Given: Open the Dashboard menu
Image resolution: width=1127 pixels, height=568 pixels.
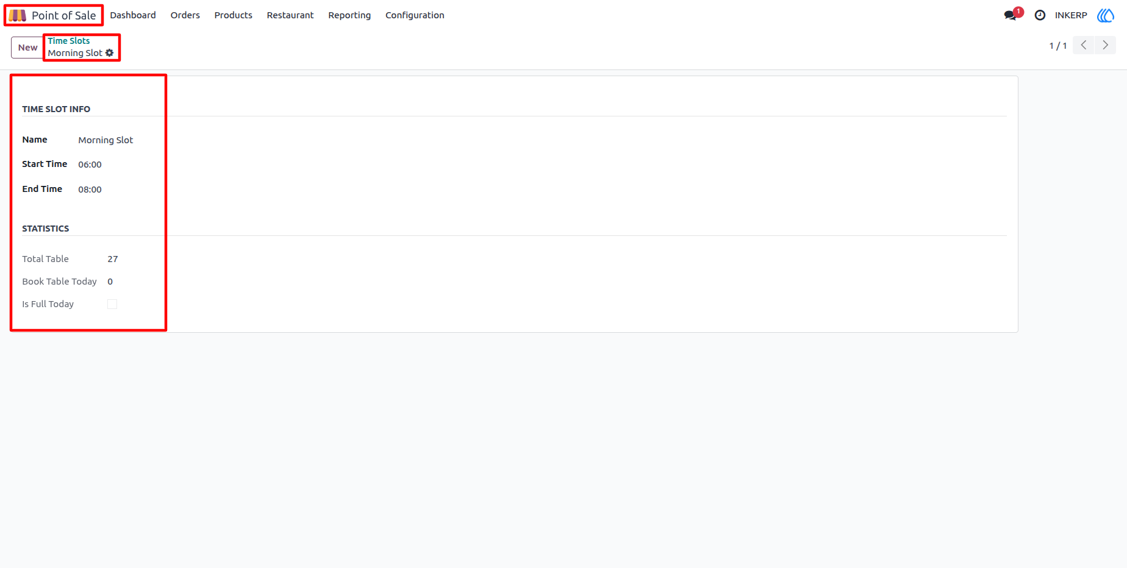Looking at the screenshot, I should point(133,15).
